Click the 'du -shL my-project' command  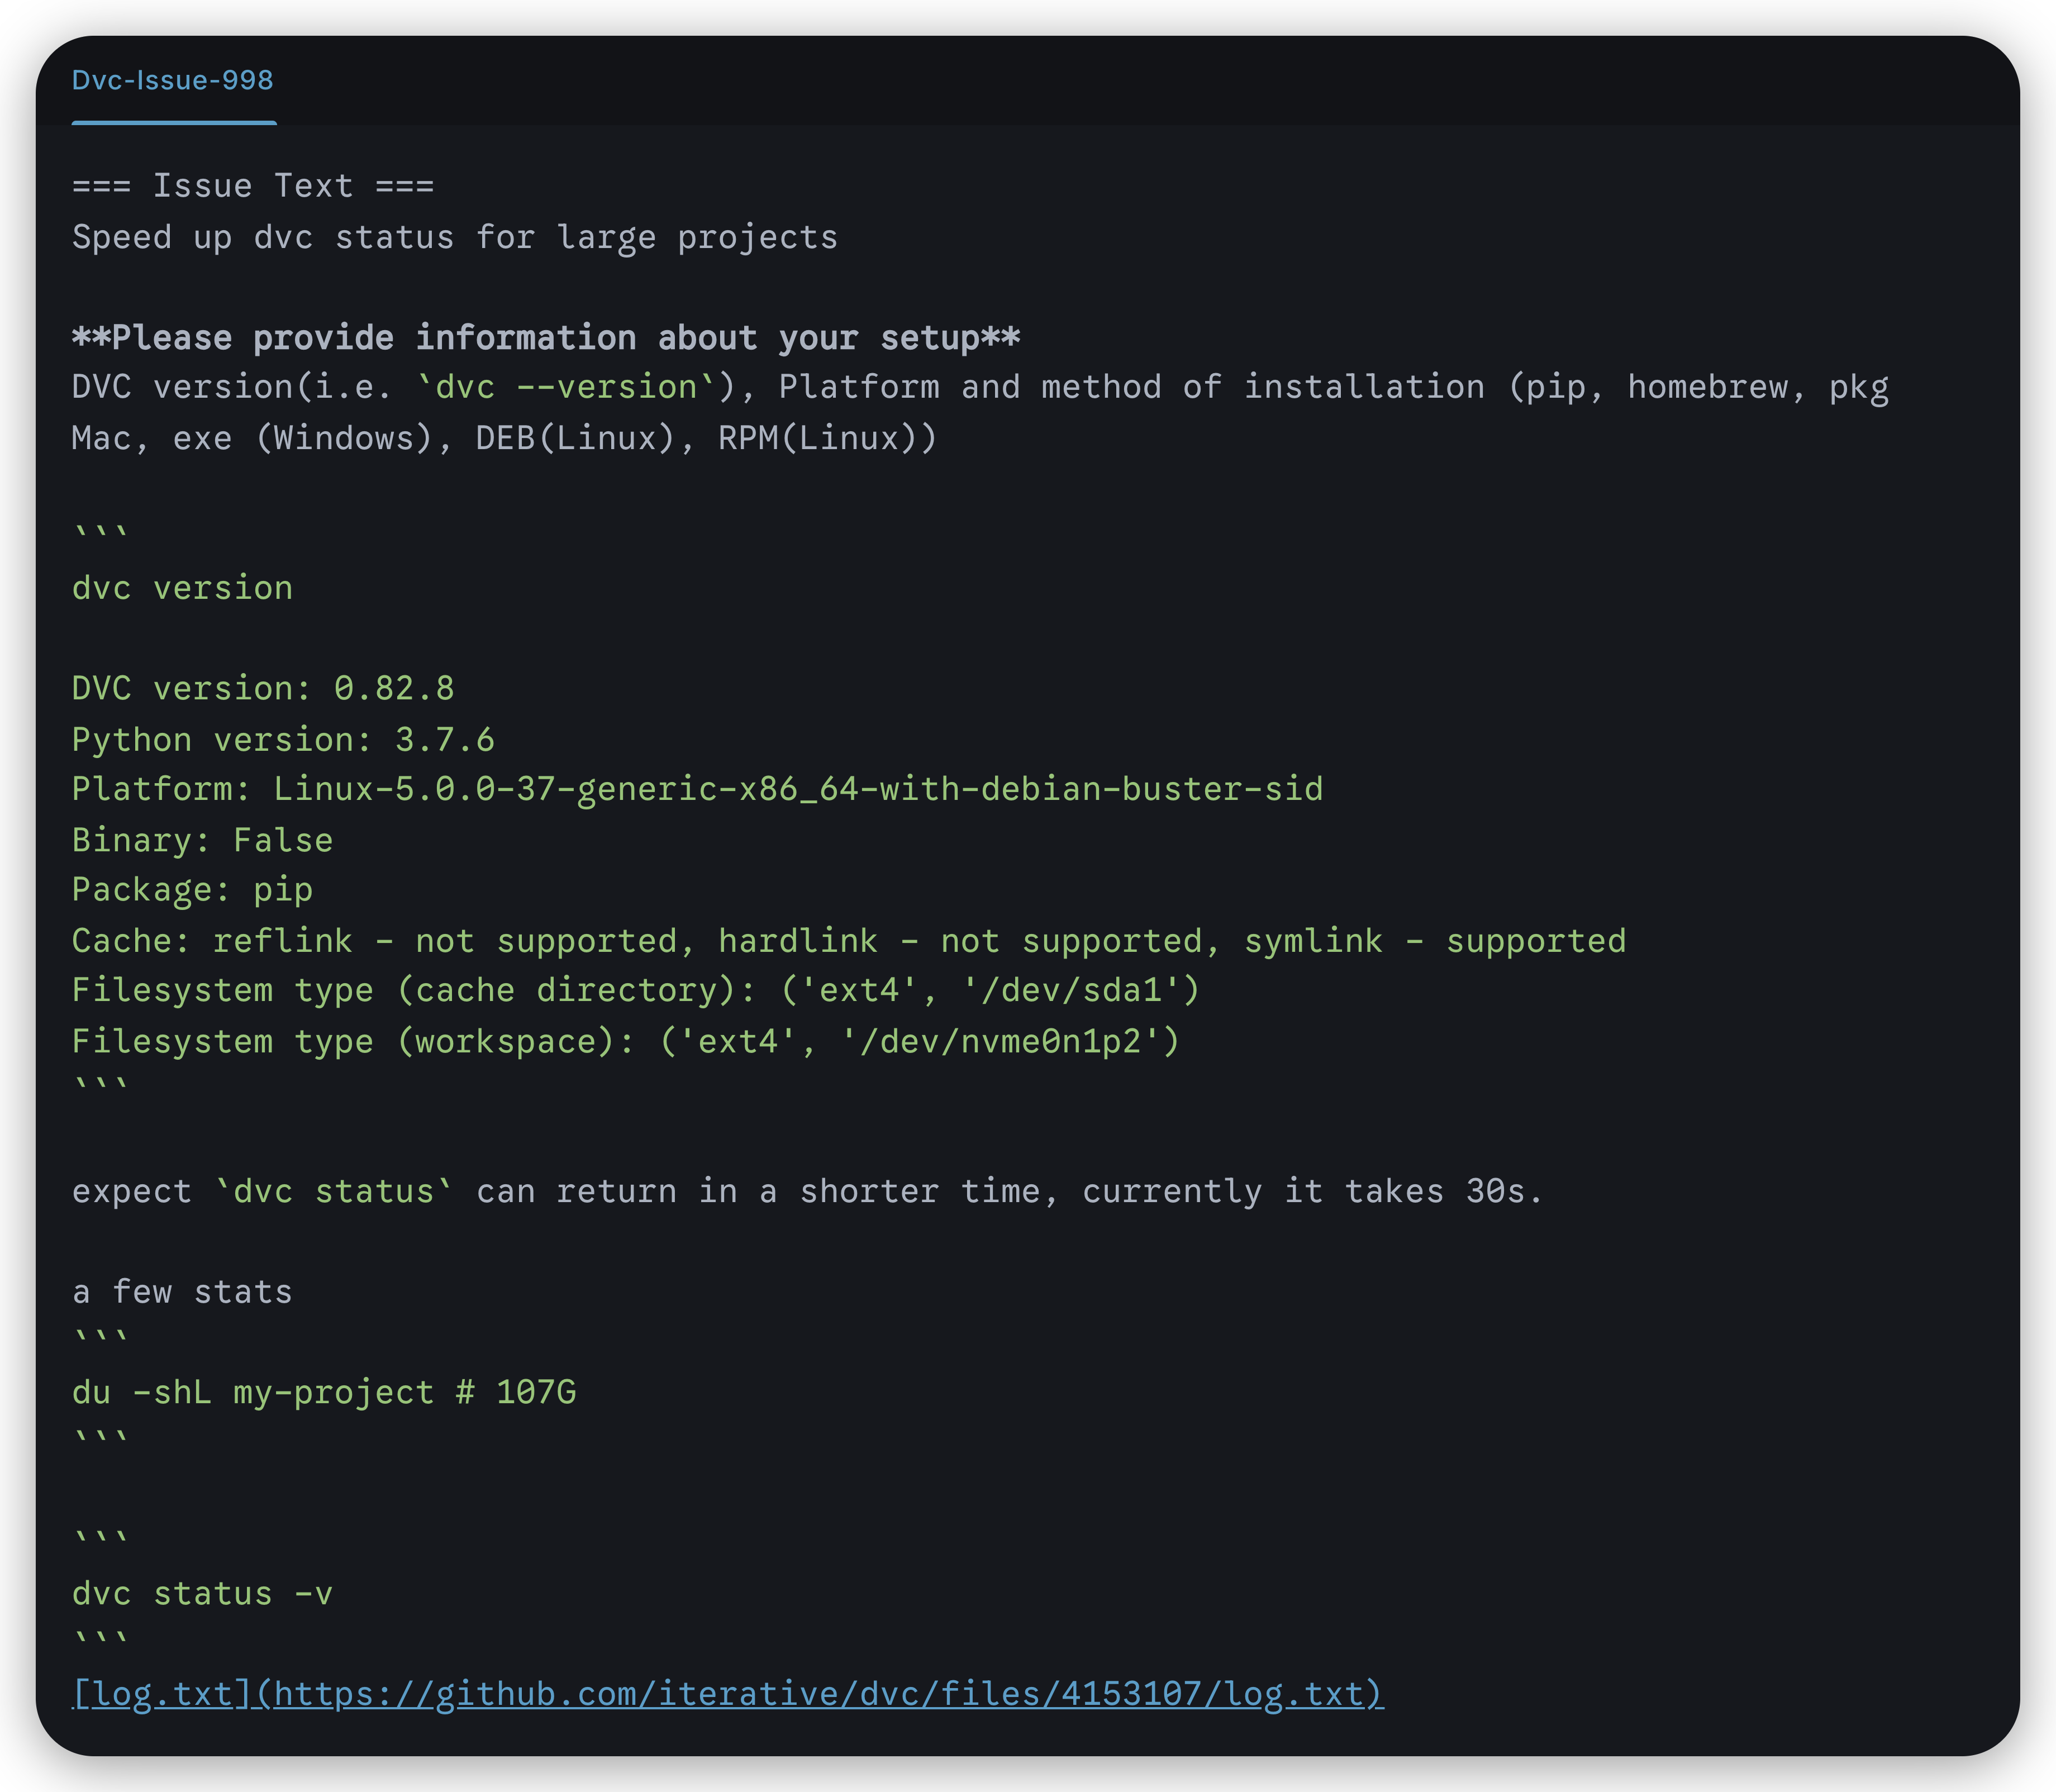(x=323, y=1392)
